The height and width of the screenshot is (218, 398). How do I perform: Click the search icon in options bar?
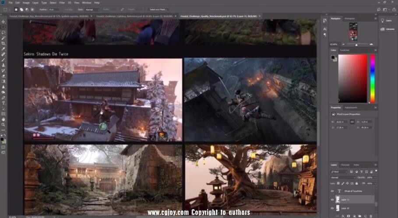[x=379, y=9]
